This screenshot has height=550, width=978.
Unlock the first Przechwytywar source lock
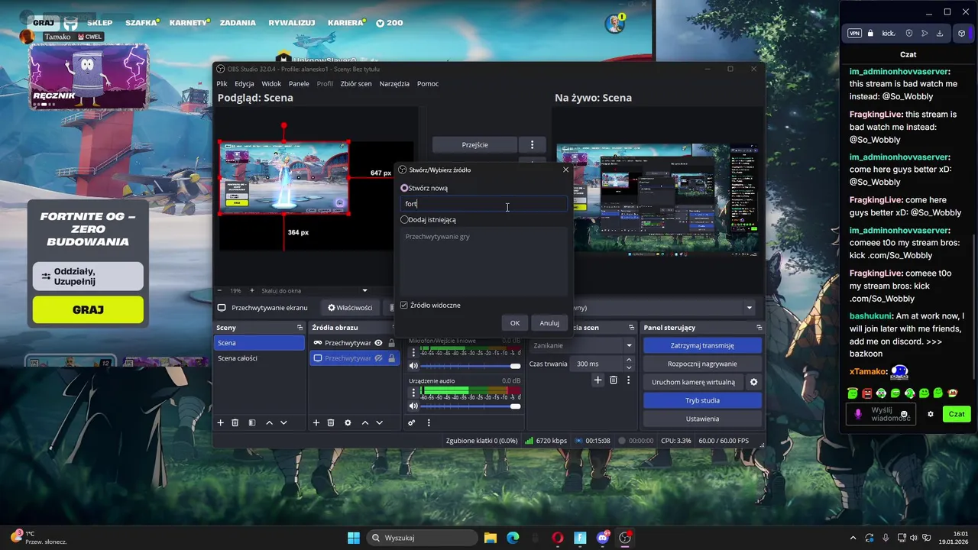coord(391,343)
